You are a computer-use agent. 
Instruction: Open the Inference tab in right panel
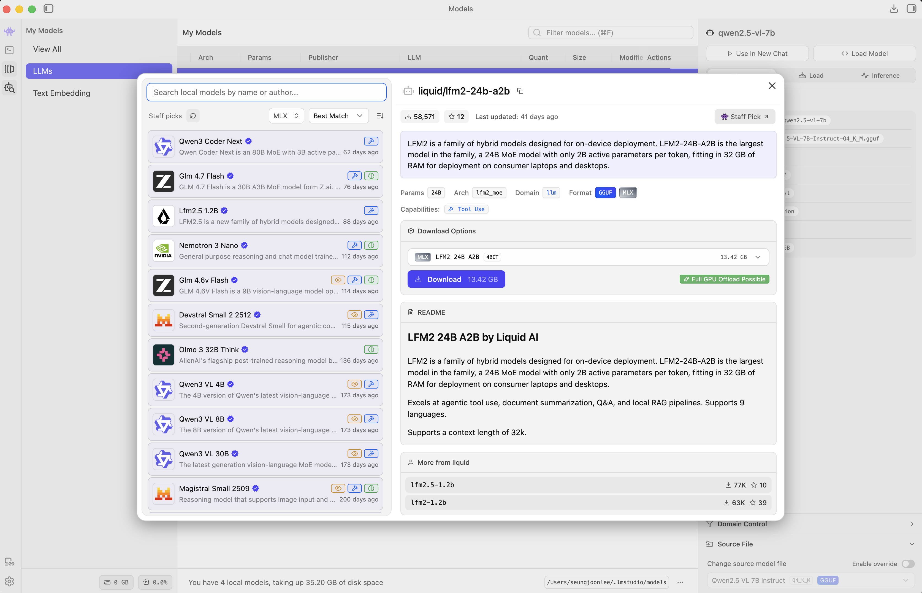[881, 75]
